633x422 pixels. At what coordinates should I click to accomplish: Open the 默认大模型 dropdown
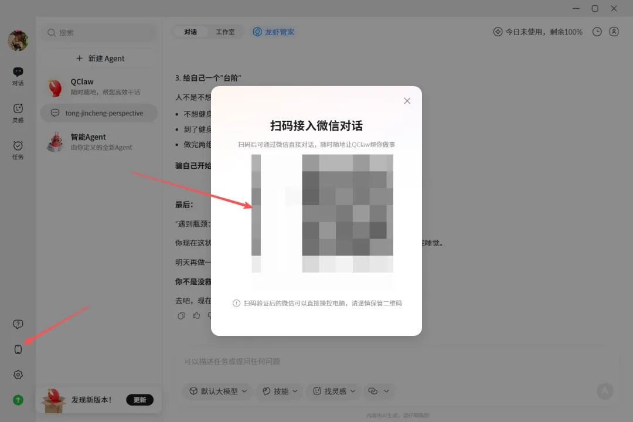(218, 391)
